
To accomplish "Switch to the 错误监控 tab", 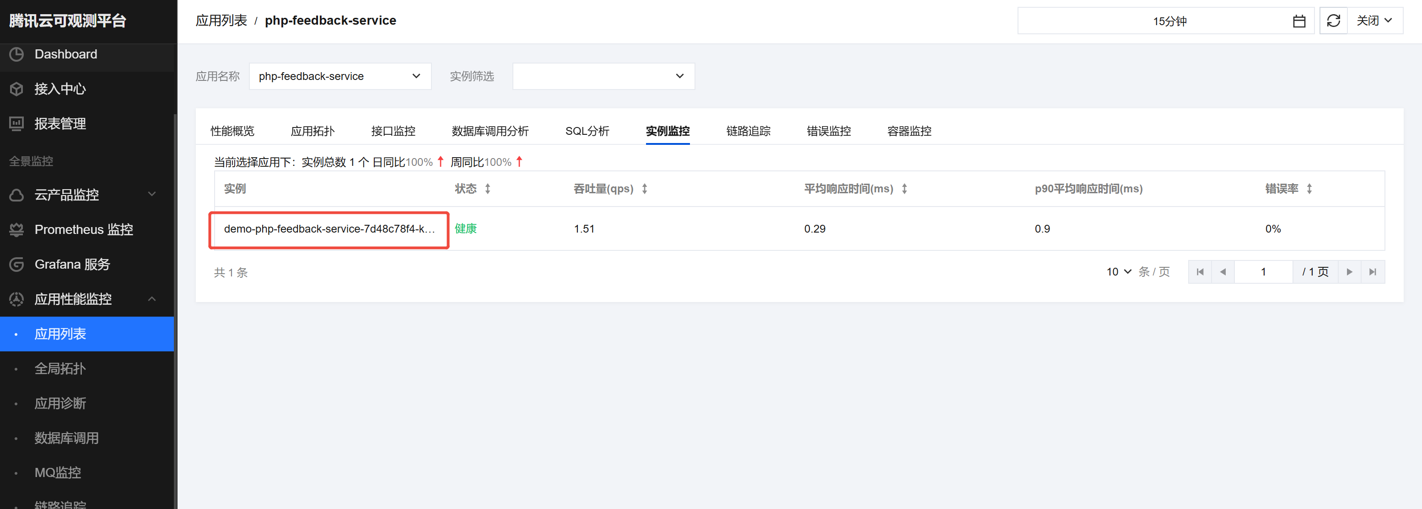I will coord(829,131).
